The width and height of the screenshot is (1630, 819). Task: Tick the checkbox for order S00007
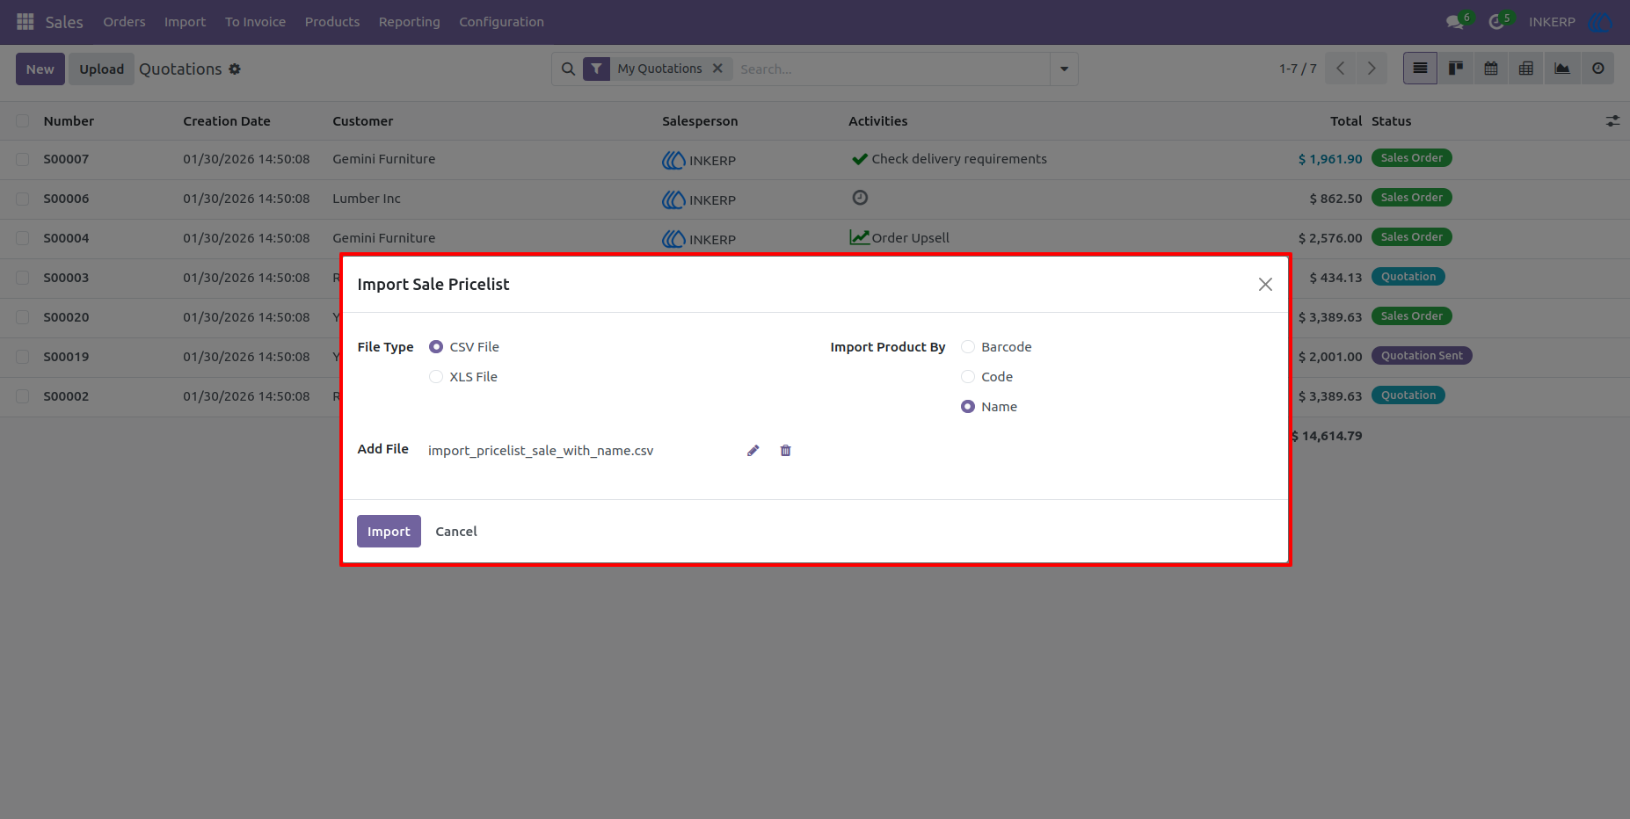click(23, 159)
